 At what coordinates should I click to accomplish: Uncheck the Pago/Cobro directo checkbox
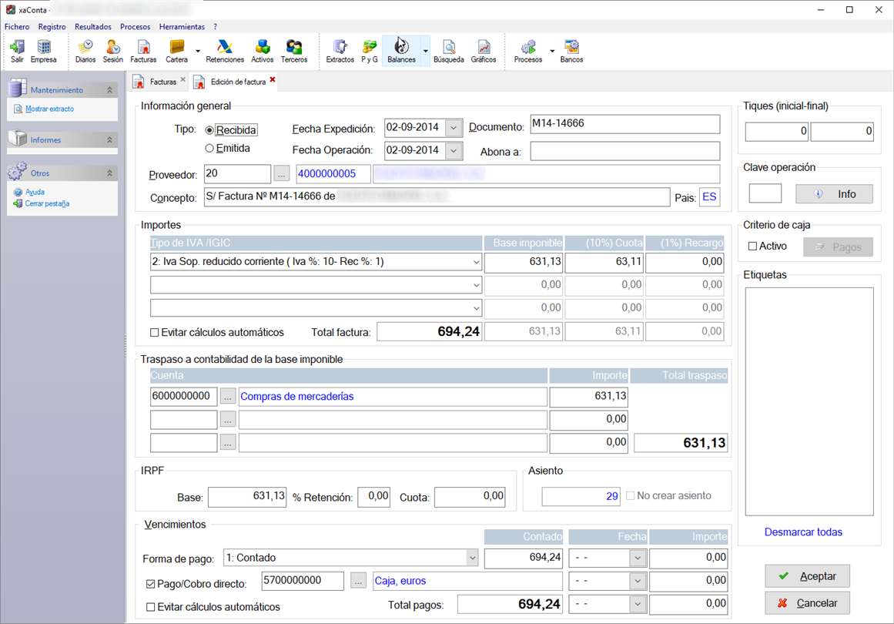[x=151, y=583]
